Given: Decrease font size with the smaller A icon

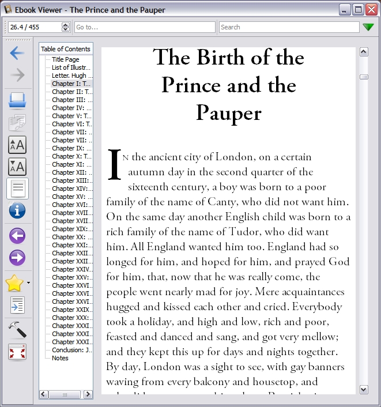Looking at the screenshot, I should 17,167.
